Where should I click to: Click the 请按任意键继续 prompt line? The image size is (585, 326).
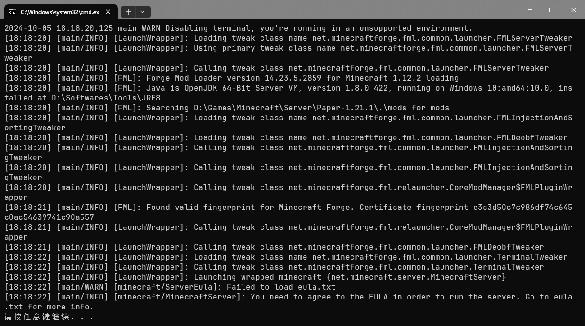pyautogui.click(x=49, y=317)
